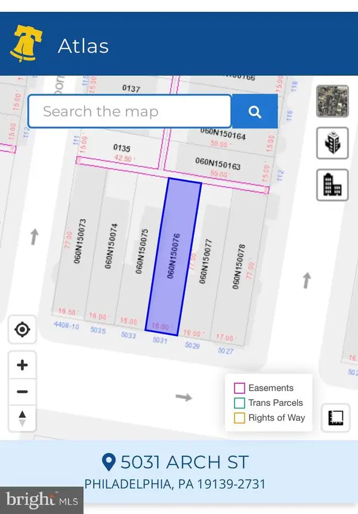Locate me with the crosshair button
This screenshot has width=358, height=514.
pyautogui.click(x=23, y=330)
